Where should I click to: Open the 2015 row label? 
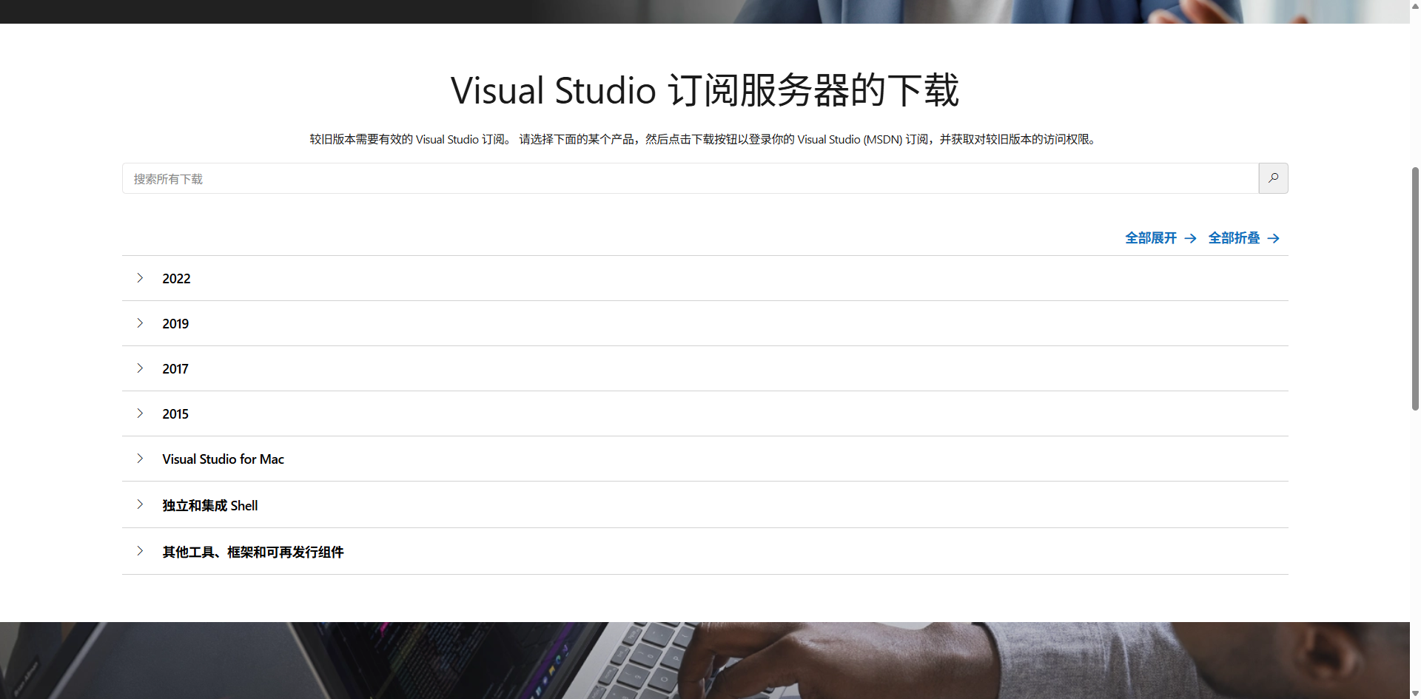[175, 414]
